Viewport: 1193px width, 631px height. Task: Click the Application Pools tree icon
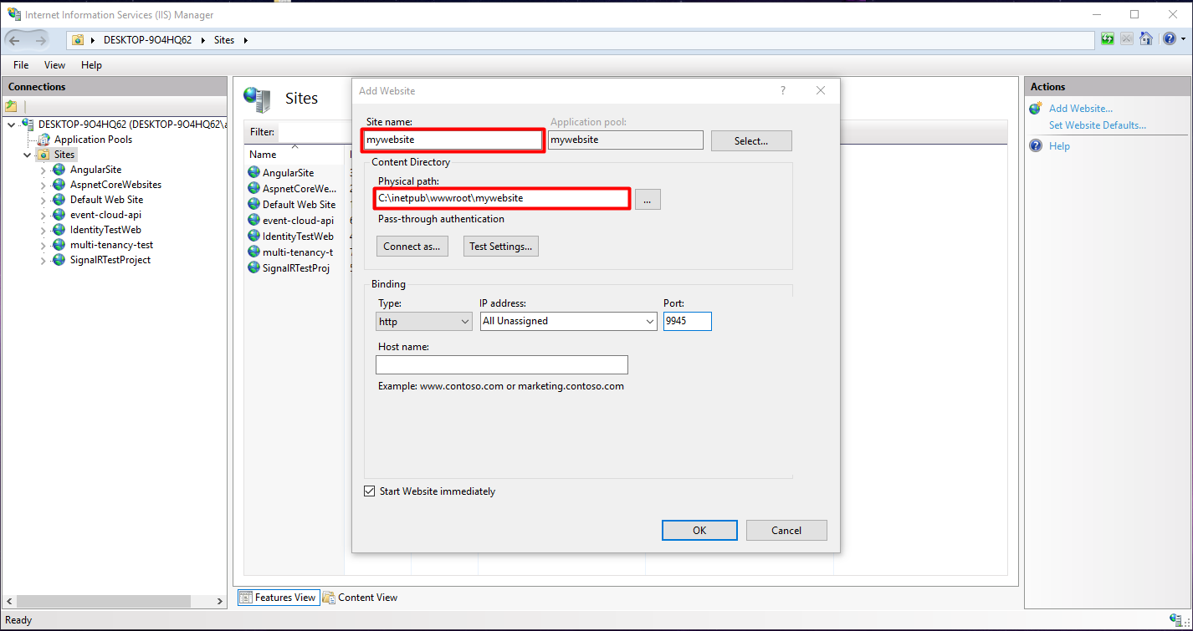pos(44,140)
